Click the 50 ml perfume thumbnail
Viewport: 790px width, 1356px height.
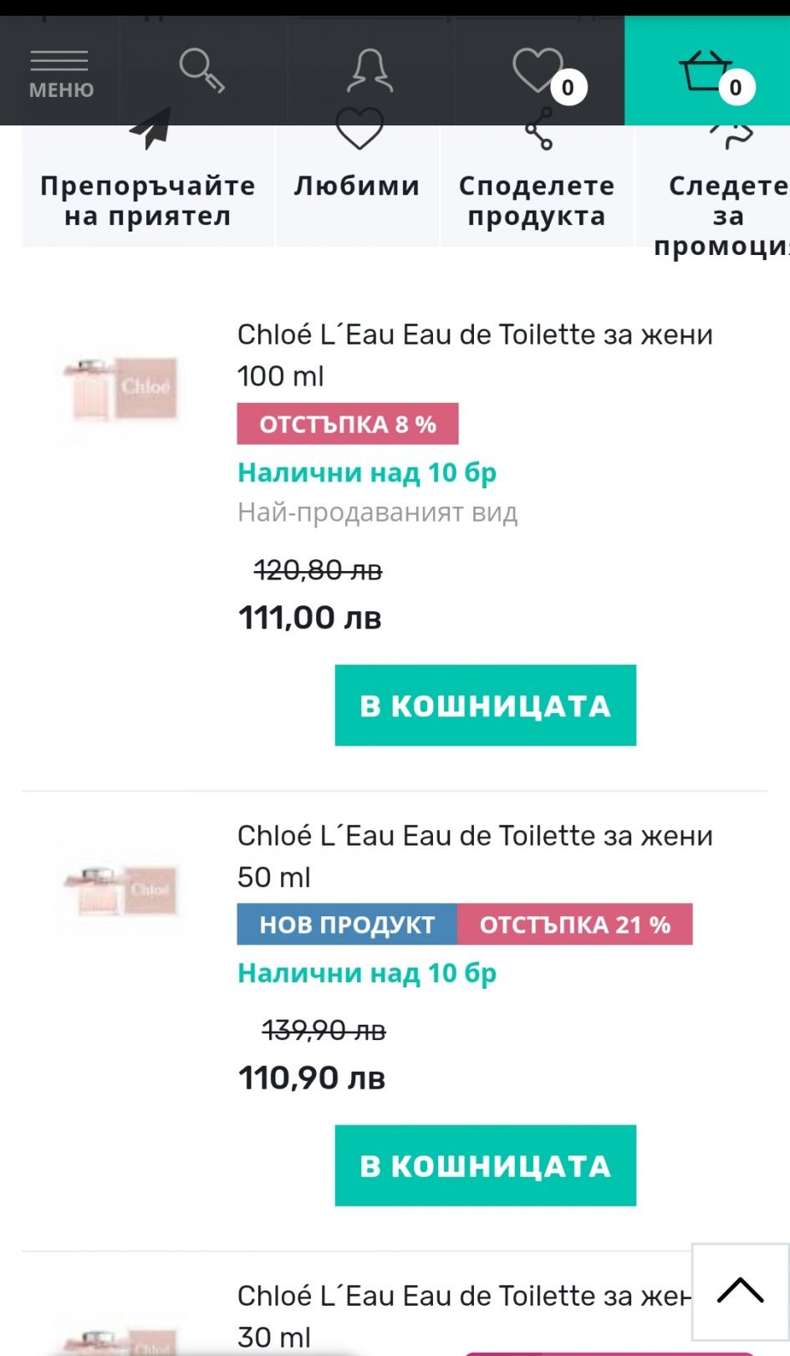[120, 889]
